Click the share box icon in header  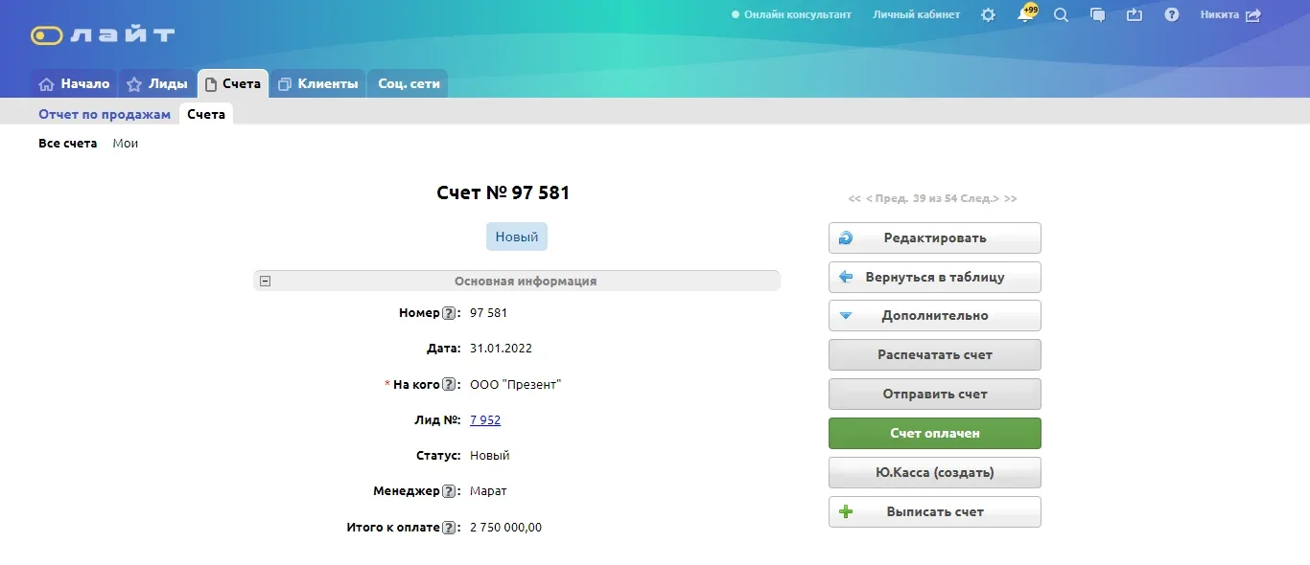point(1135,15)
